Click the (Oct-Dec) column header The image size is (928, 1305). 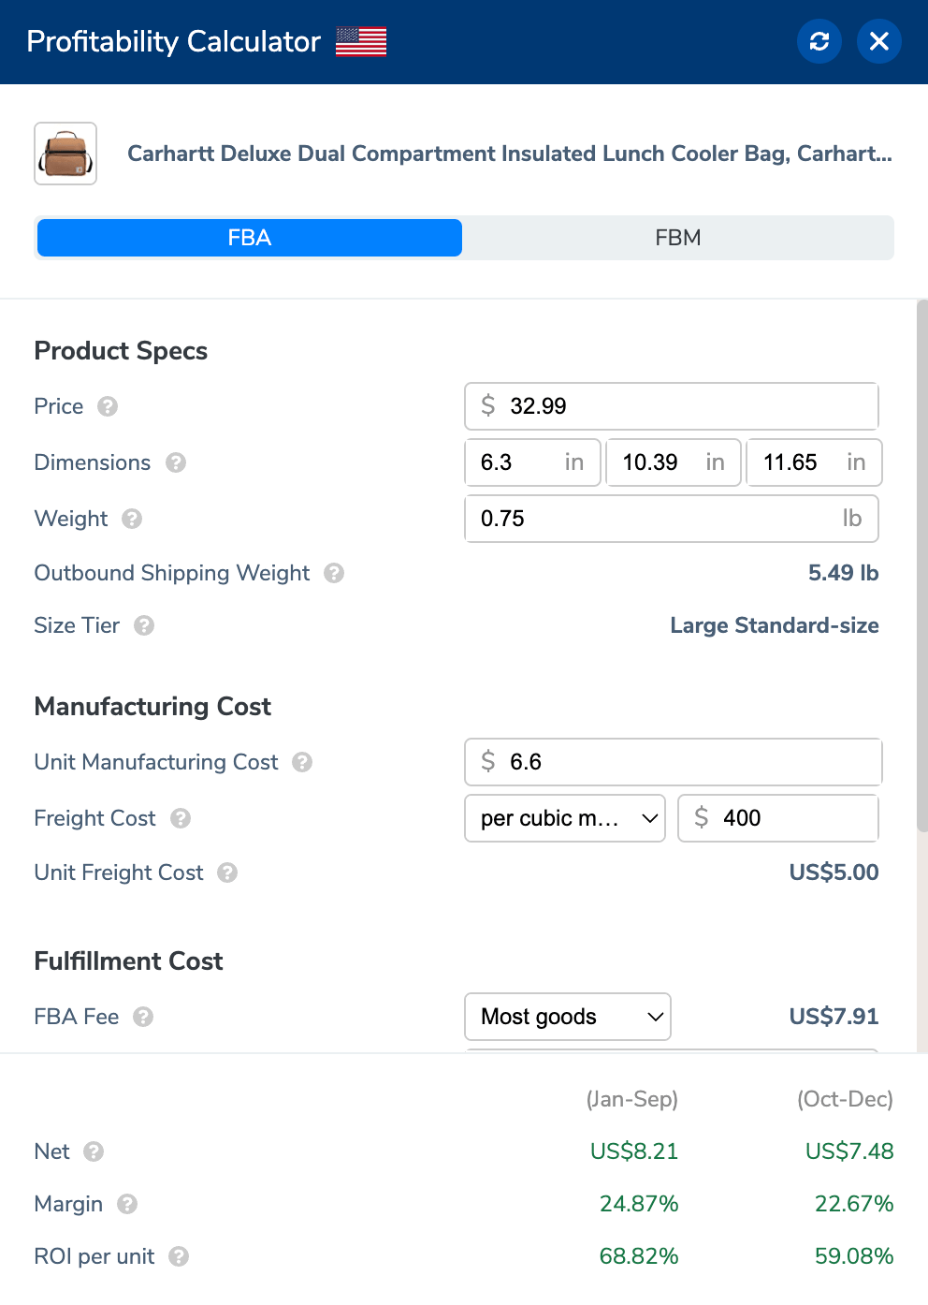pyautogui.click(x=846, y=1099)
